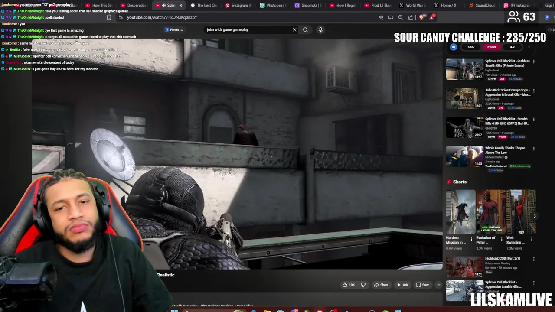The height and width of the screenshot is (312, 555).
Task: Open the Hardest Mission short
Action: coord(460,211)
